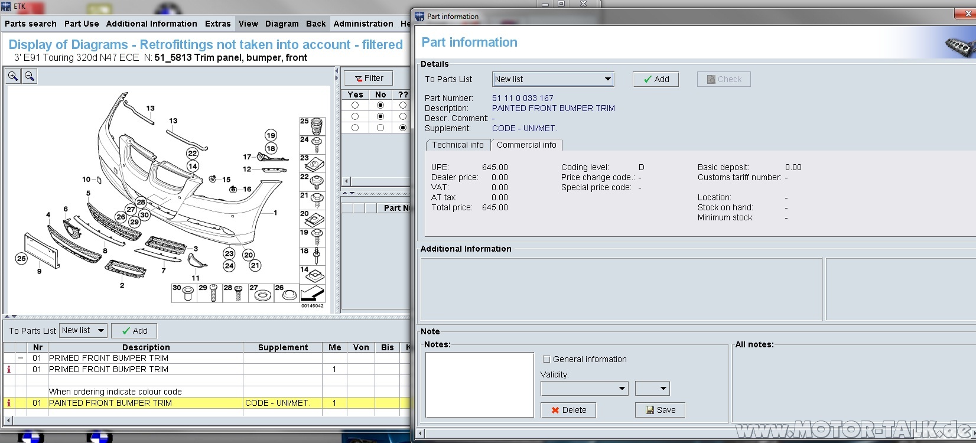Click the Check button
Viewport: 976px width, 443px height.
click(x=724, y=79)
